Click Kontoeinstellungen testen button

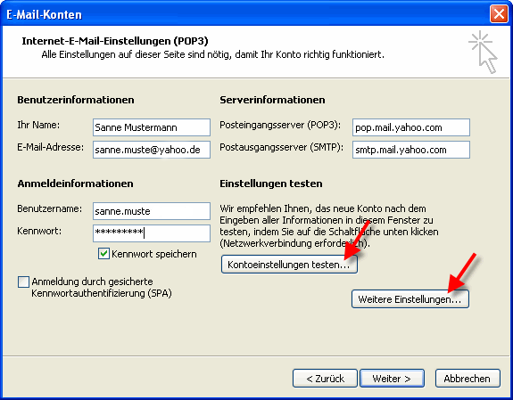[x=289, y=265]
